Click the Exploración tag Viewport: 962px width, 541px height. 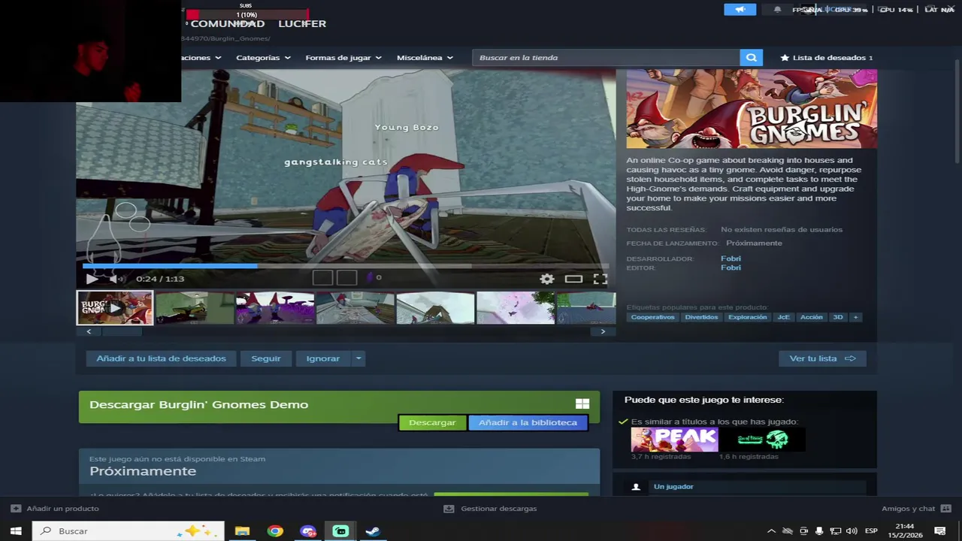748,317
